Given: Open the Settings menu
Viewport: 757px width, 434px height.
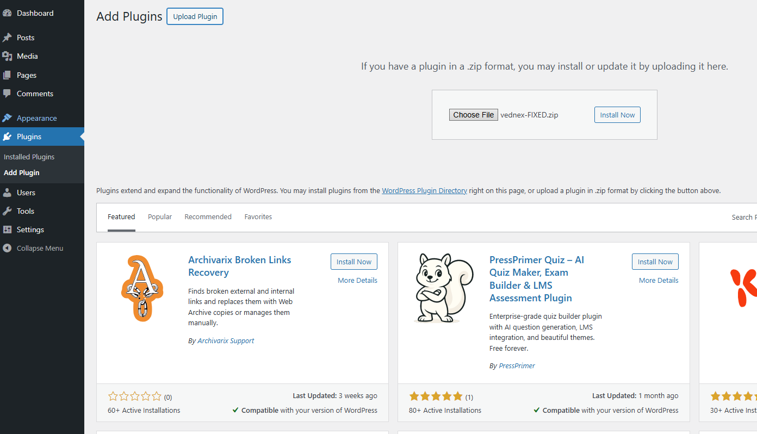Looking at the screenshot, I should 42,230.
